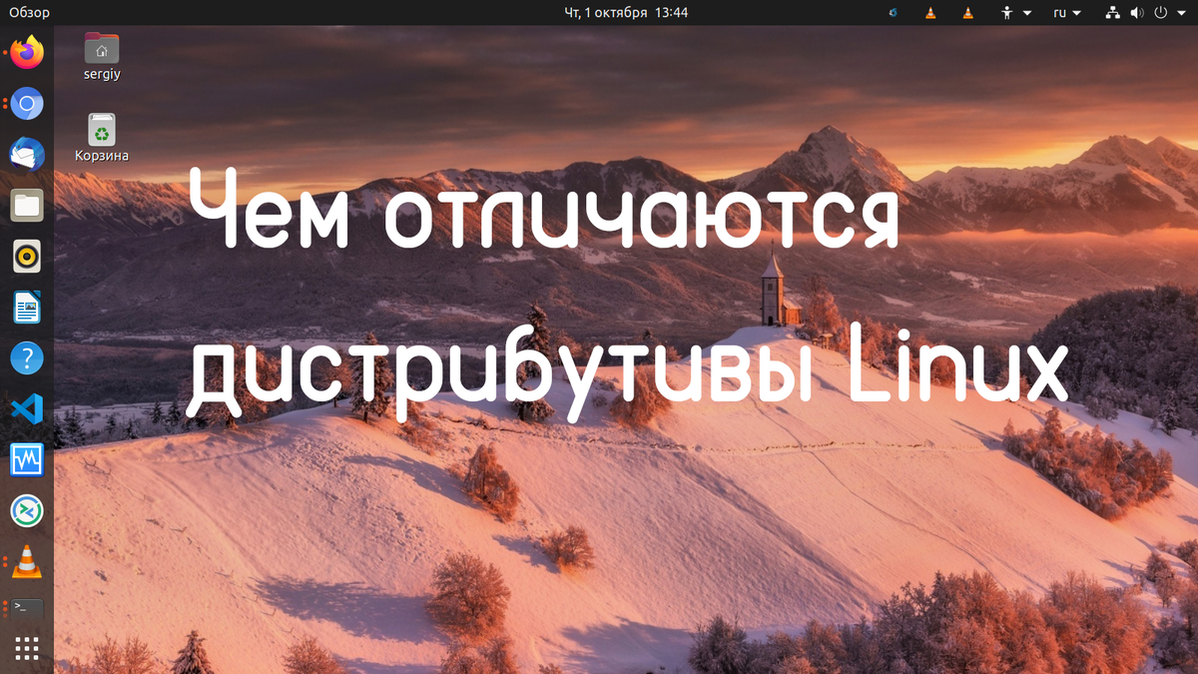The image size is (1198, 674).
Task: Open Terminal from the dock
Action: (x=27, y=607)
